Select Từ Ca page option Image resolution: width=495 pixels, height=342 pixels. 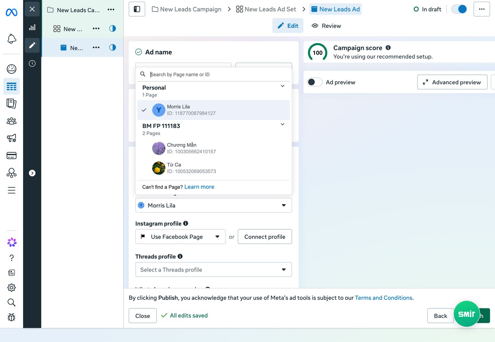click(x=214, y=168)
